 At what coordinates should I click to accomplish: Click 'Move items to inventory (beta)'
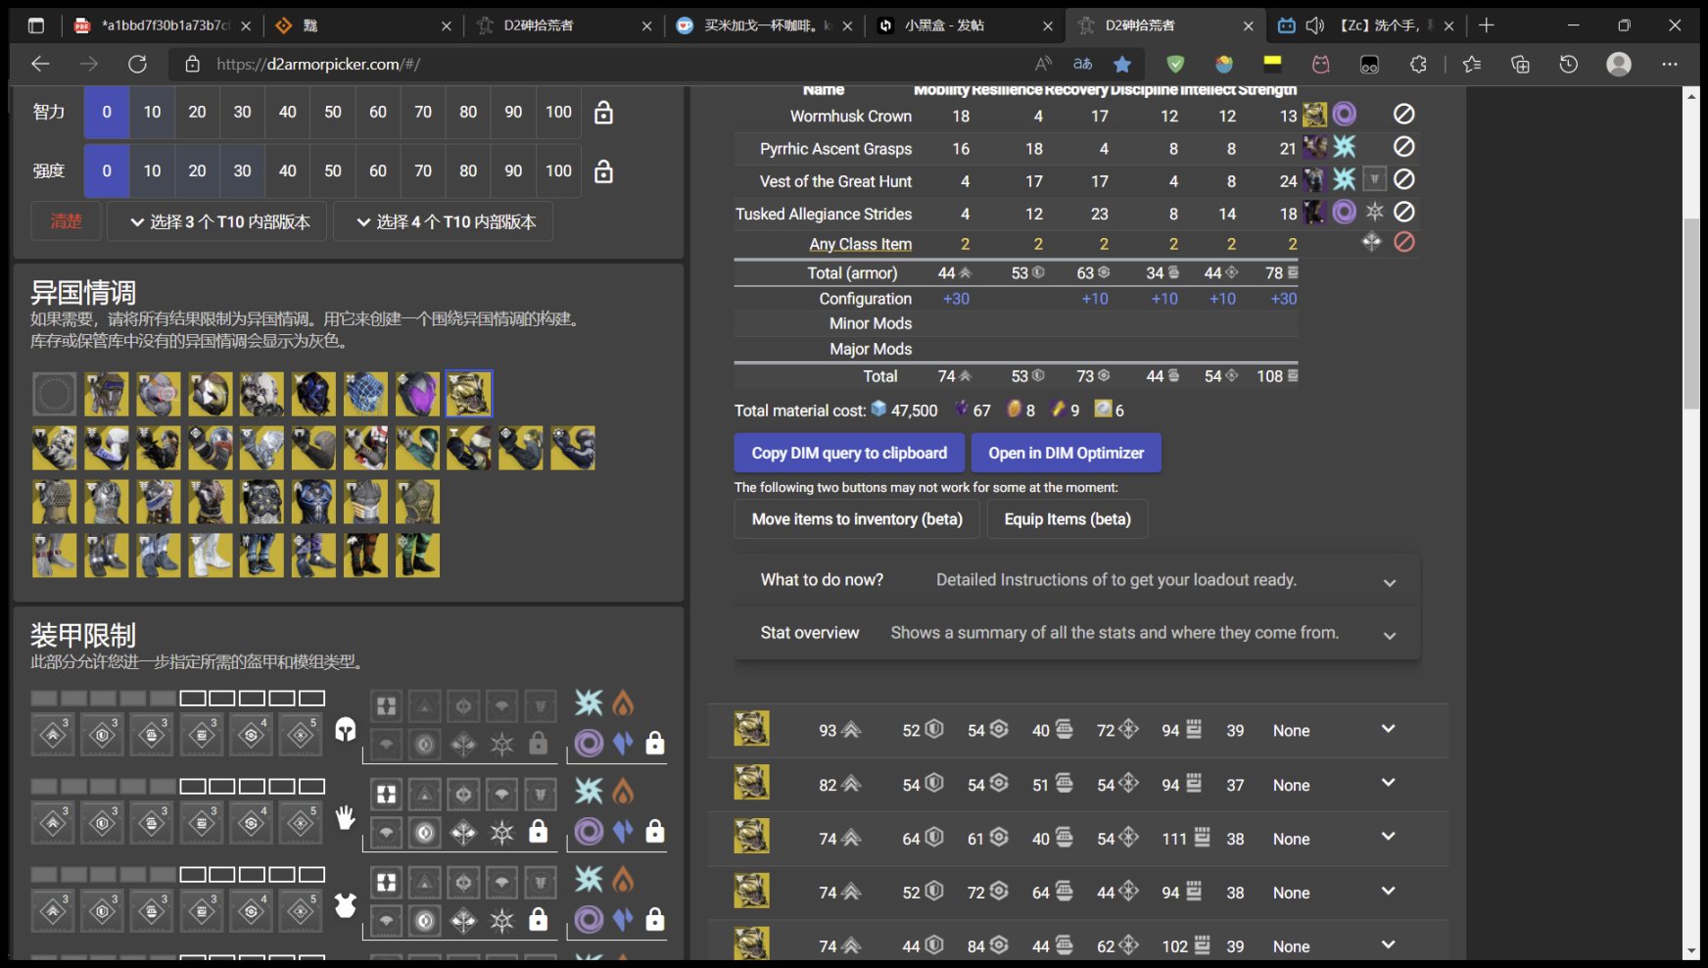857,519
